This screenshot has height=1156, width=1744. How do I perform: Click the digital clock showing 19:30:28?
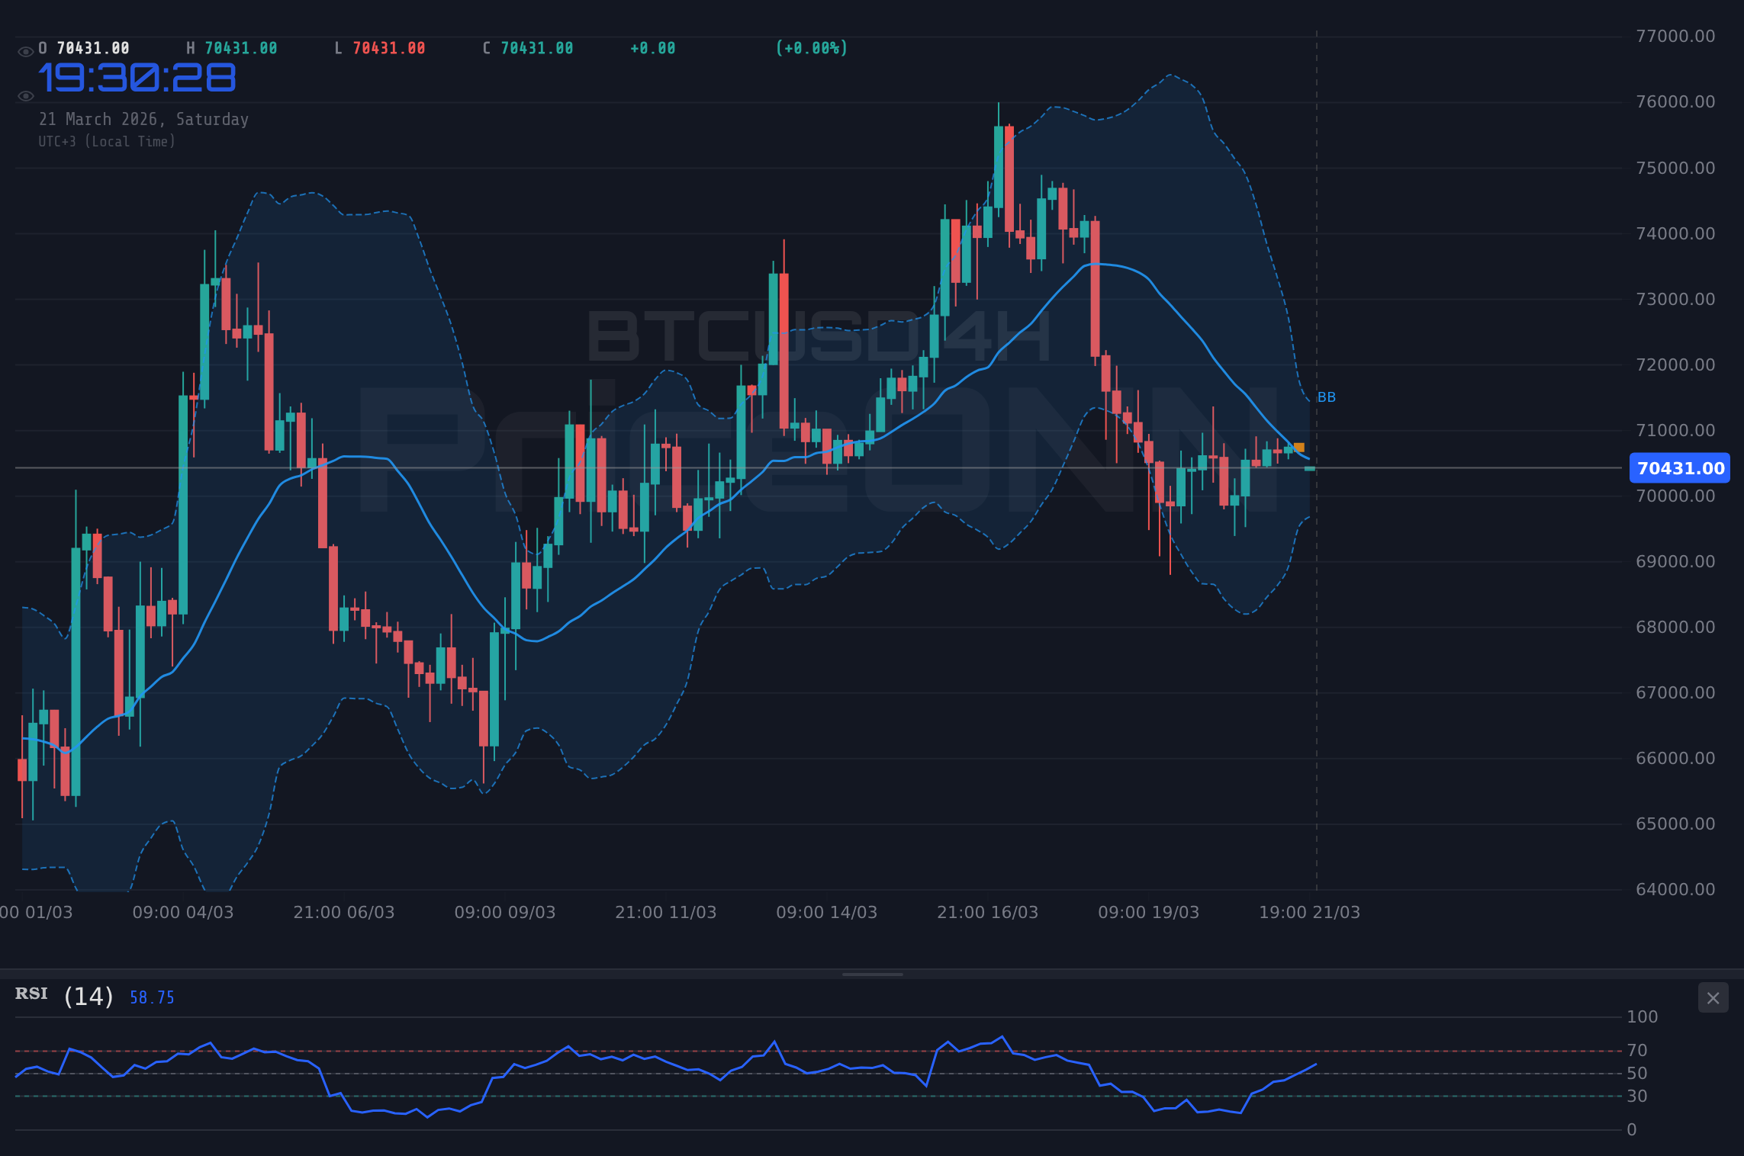[x=137, y=76]
